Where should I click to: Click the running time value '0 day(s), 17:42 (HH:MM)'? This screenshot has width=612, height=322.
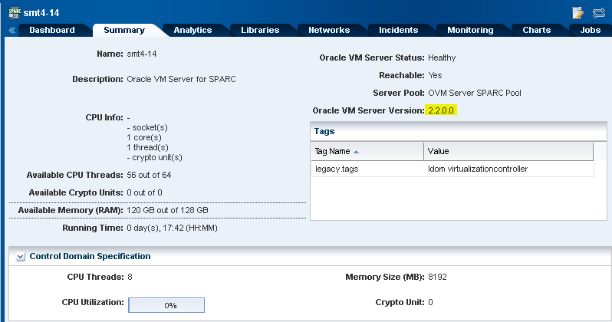[172, 228]
